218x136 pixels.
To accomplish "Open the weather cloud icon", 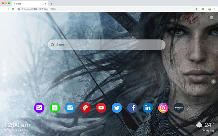I will 199,125.
